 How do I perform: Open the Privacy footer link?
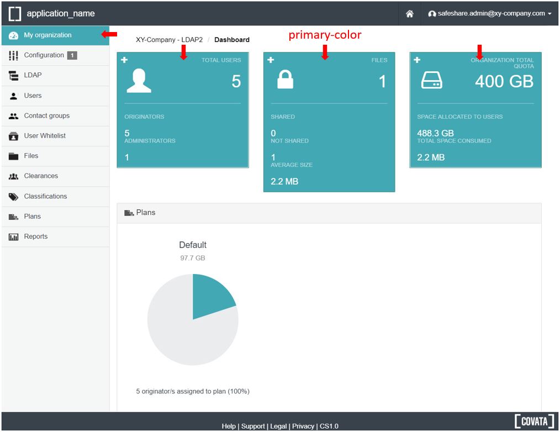pos(303,426)
